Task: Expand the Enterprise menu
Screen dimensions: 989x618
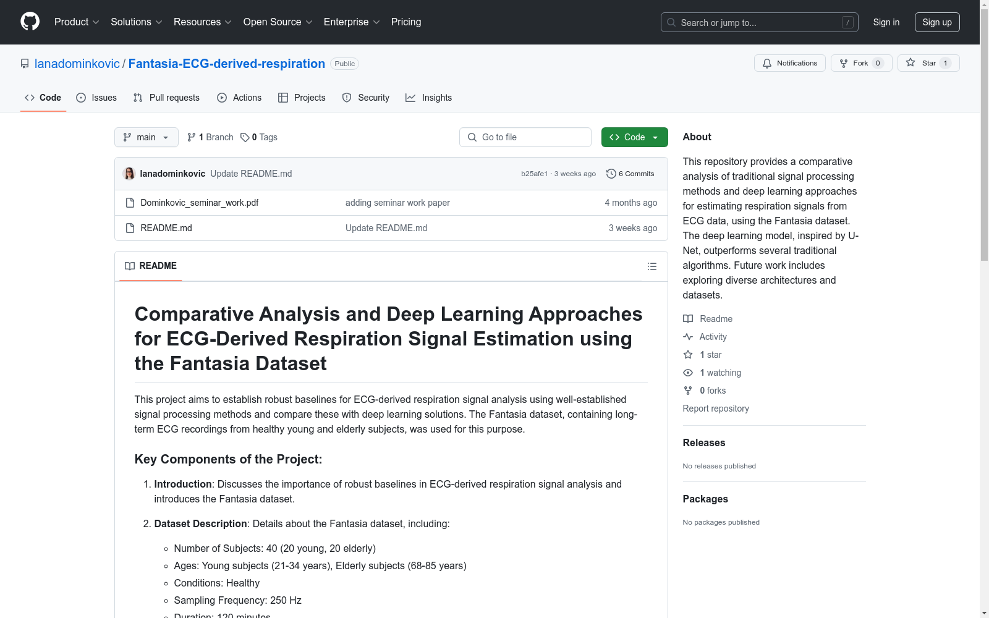Action: 352,22
